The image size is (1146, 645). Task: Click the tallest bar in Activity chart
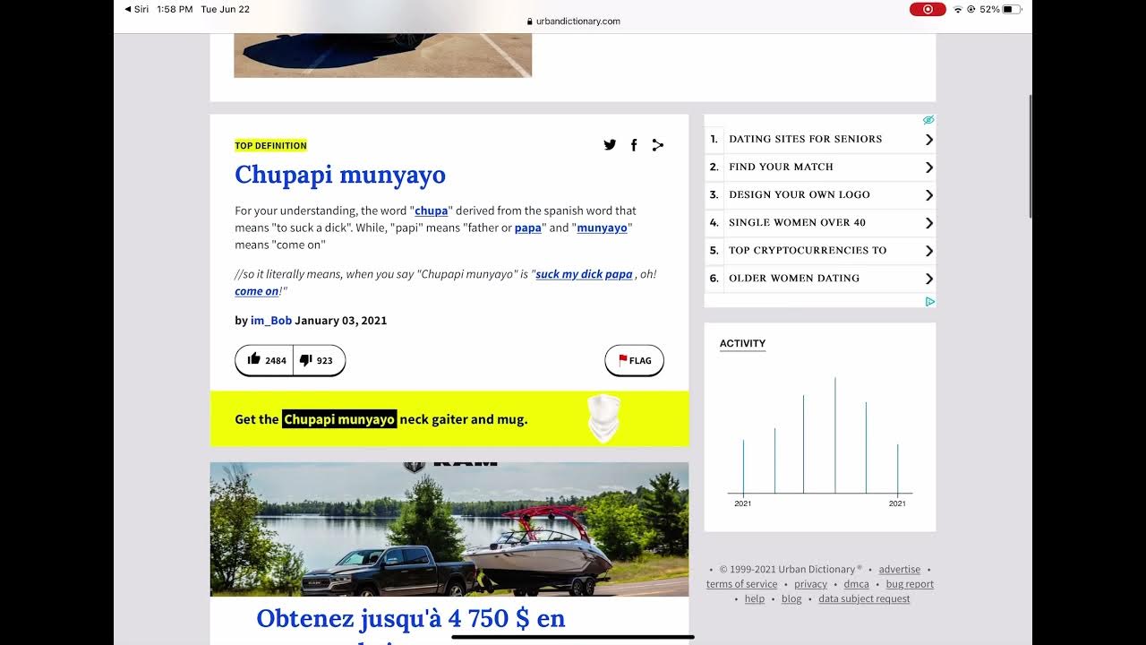(835, 435)
